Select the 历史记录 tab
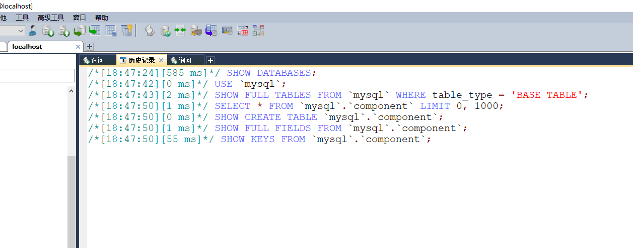Viewport: 633px width, 248px height. 141,60
